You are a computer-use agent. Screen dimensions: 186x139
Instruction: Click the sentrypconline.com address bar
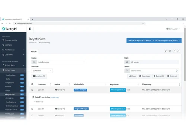pos(79,23)
